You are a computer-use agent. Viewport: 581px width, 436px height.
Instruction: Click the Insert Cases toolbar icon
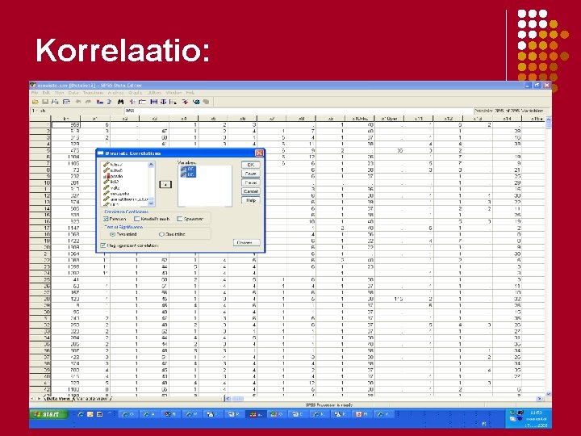point(132,102)
